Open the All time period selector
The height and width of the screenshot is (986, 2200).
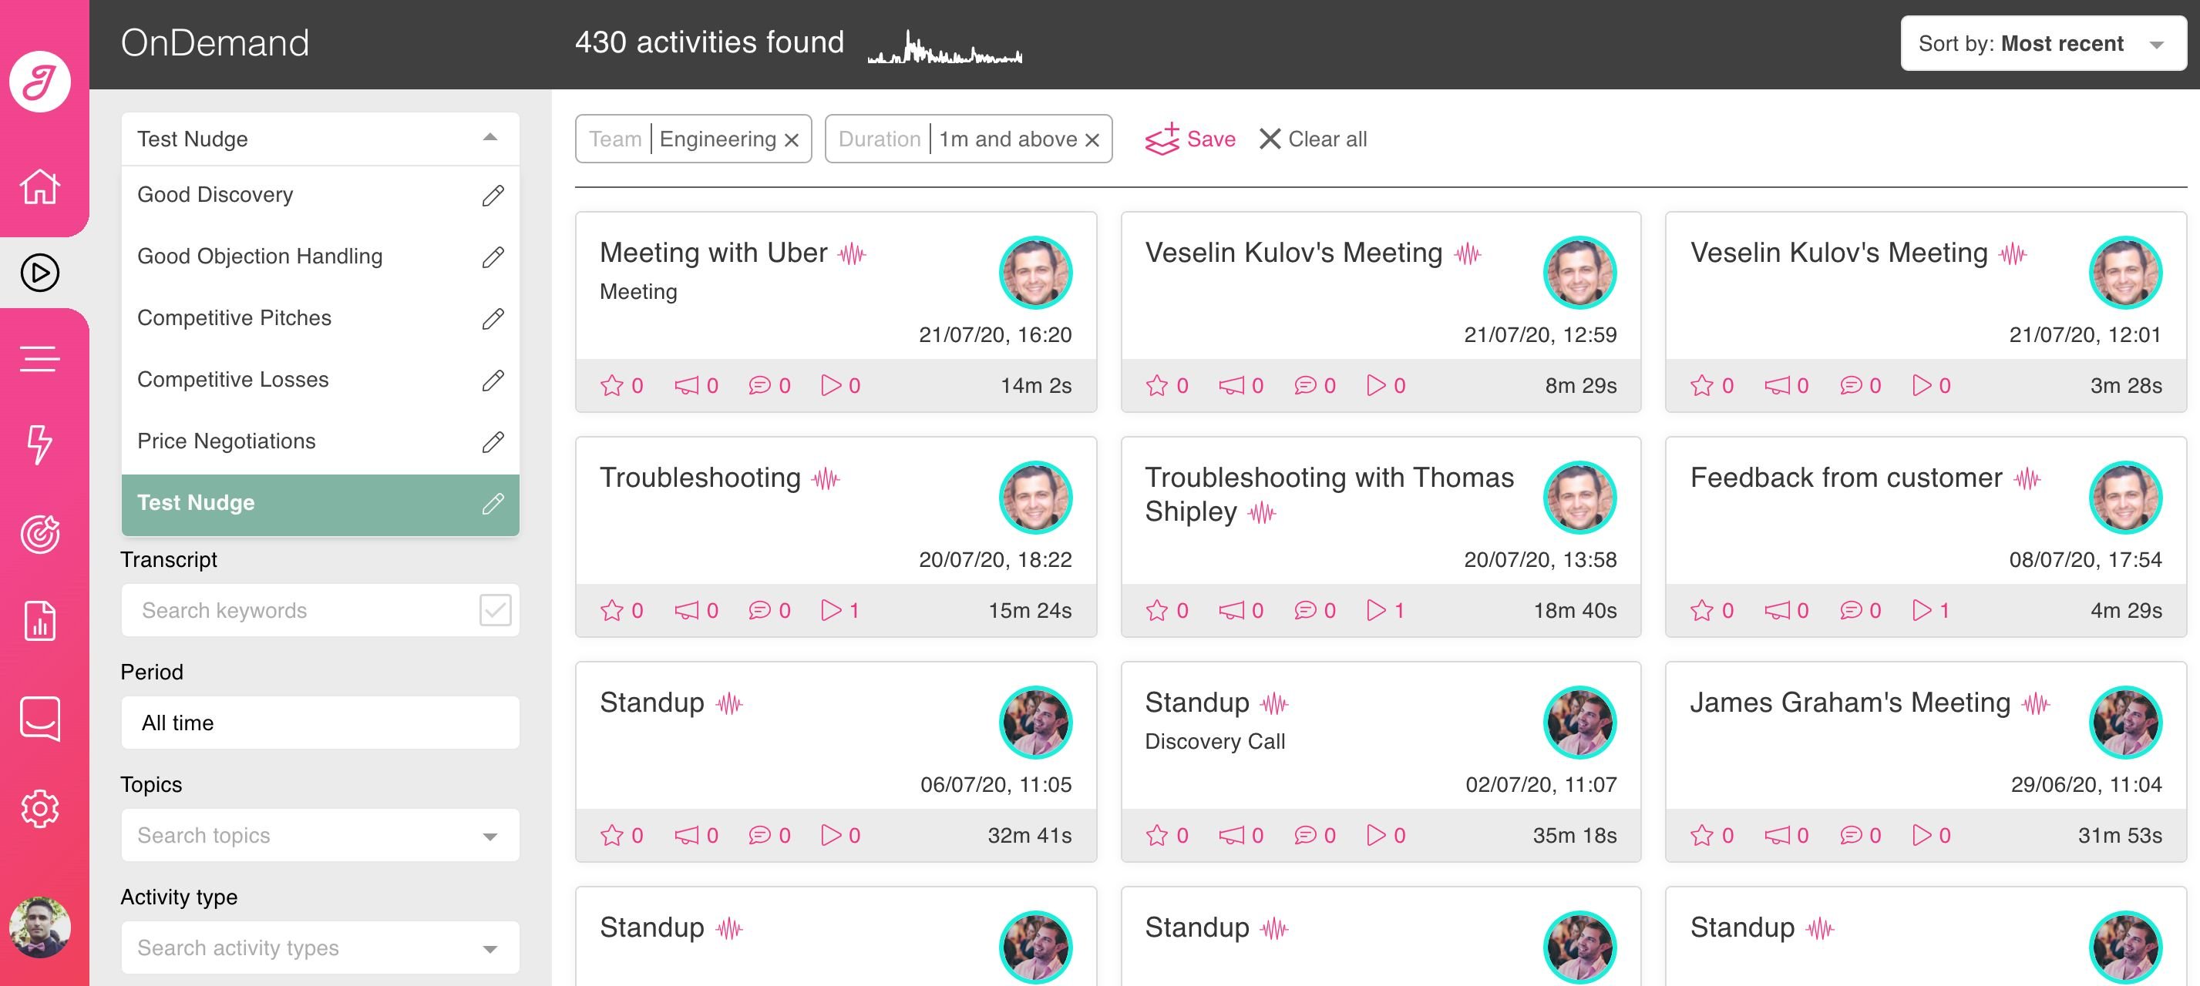(320, 723)
